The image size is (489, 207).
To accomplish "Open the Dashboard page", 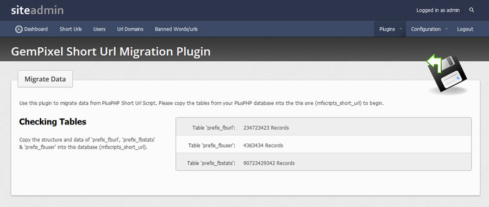I will point(36,29).
